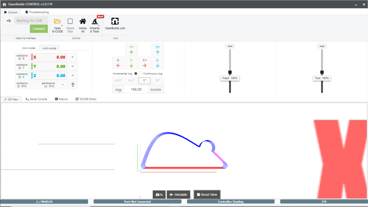Switch to mm-mode units

29,48
